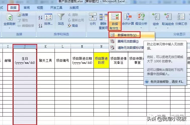This screenshot has width=190, height=125.
Task: Click the 邮箱 header cell
Action: click(x=8, y=60)
